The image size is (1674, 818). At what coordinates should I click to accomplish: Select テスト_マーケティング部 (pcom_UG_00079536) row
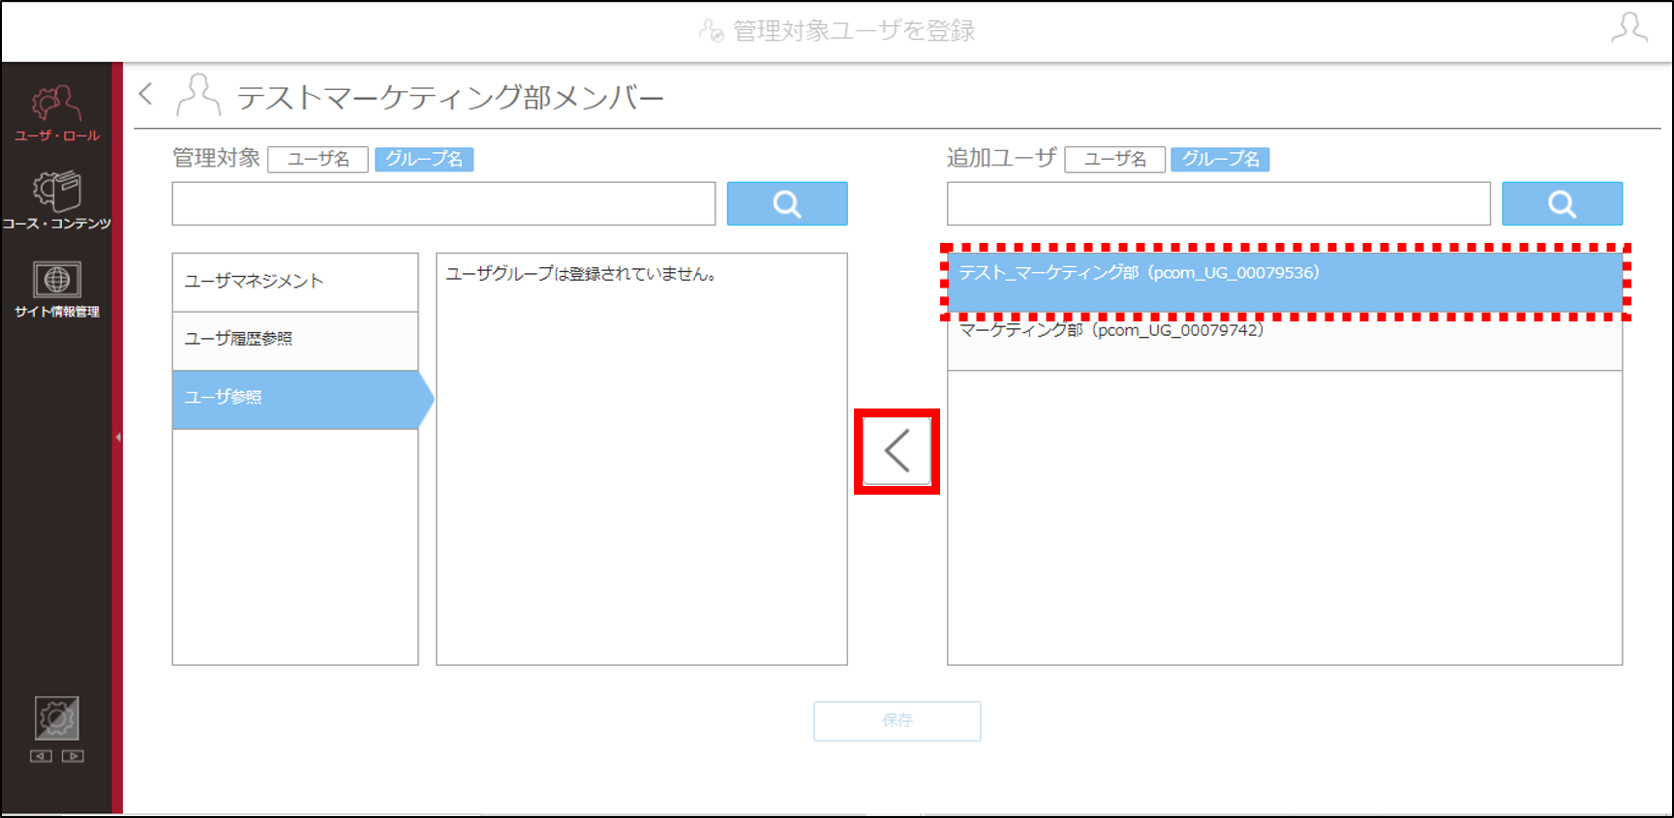pos(1285,282)
